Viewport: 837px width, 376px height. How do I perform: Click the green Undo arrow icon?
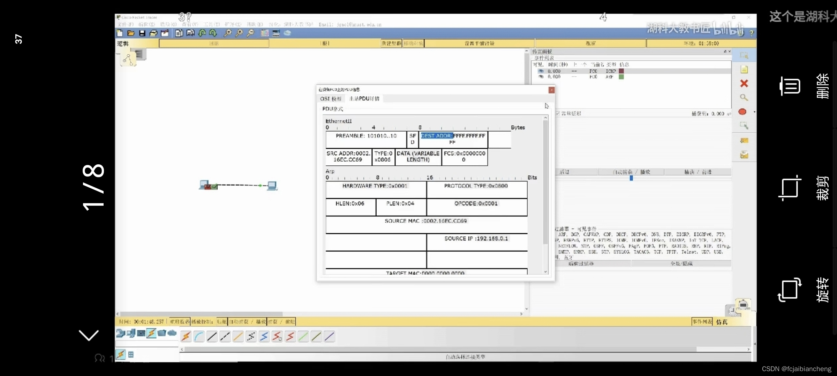(x=202, y=33)
